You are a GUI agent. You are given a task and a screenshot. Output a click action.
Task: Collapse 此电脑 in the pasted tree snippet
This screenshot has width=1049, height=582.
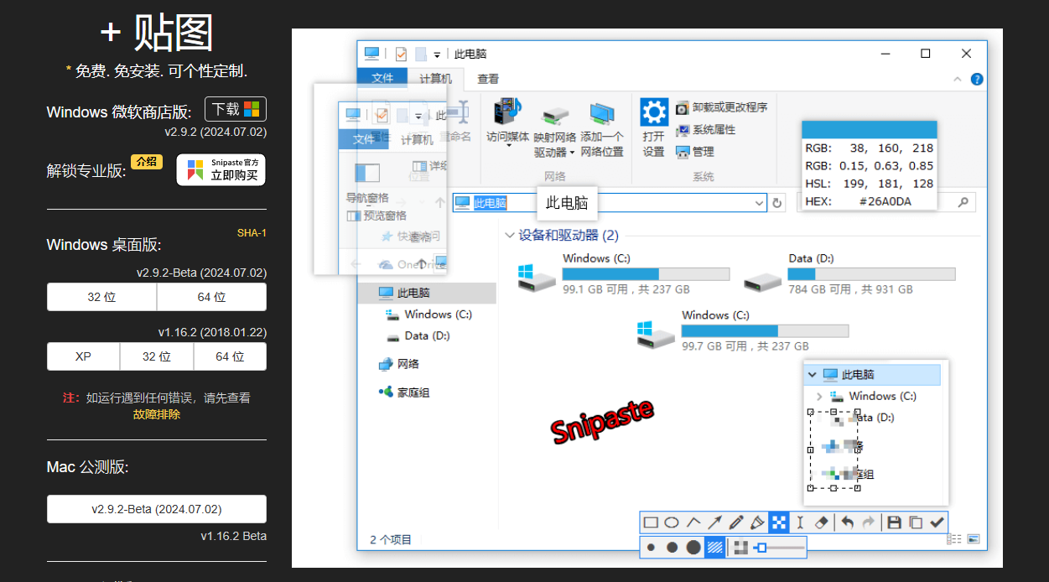811,375
